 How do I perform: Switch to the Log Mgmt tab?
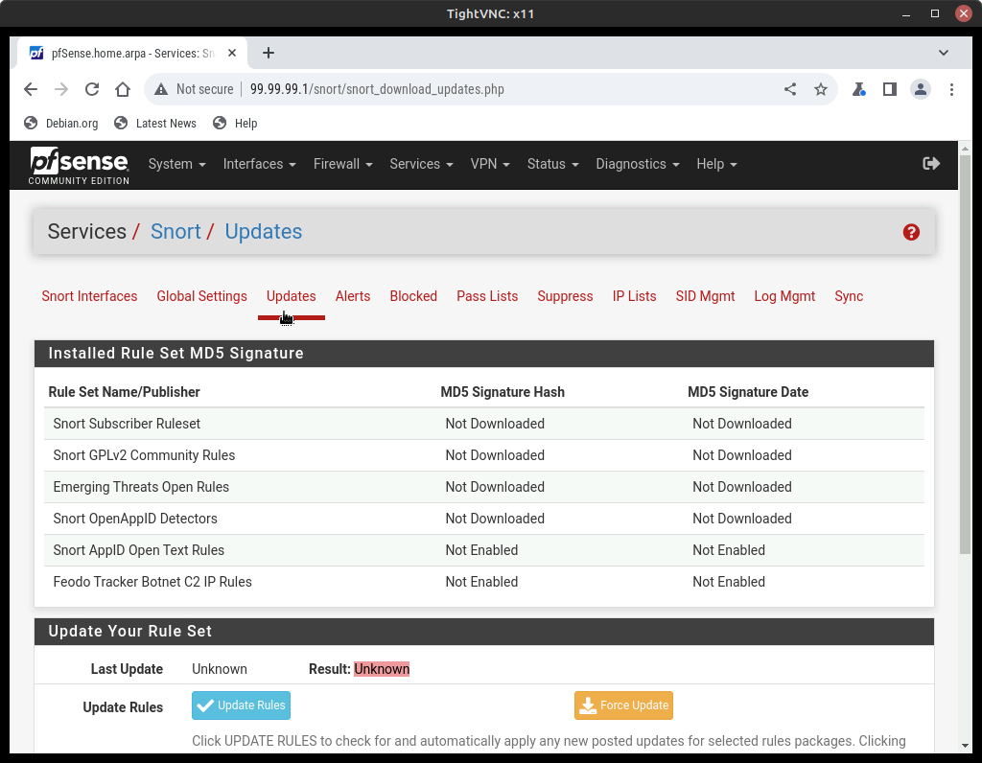pos(784,296)
